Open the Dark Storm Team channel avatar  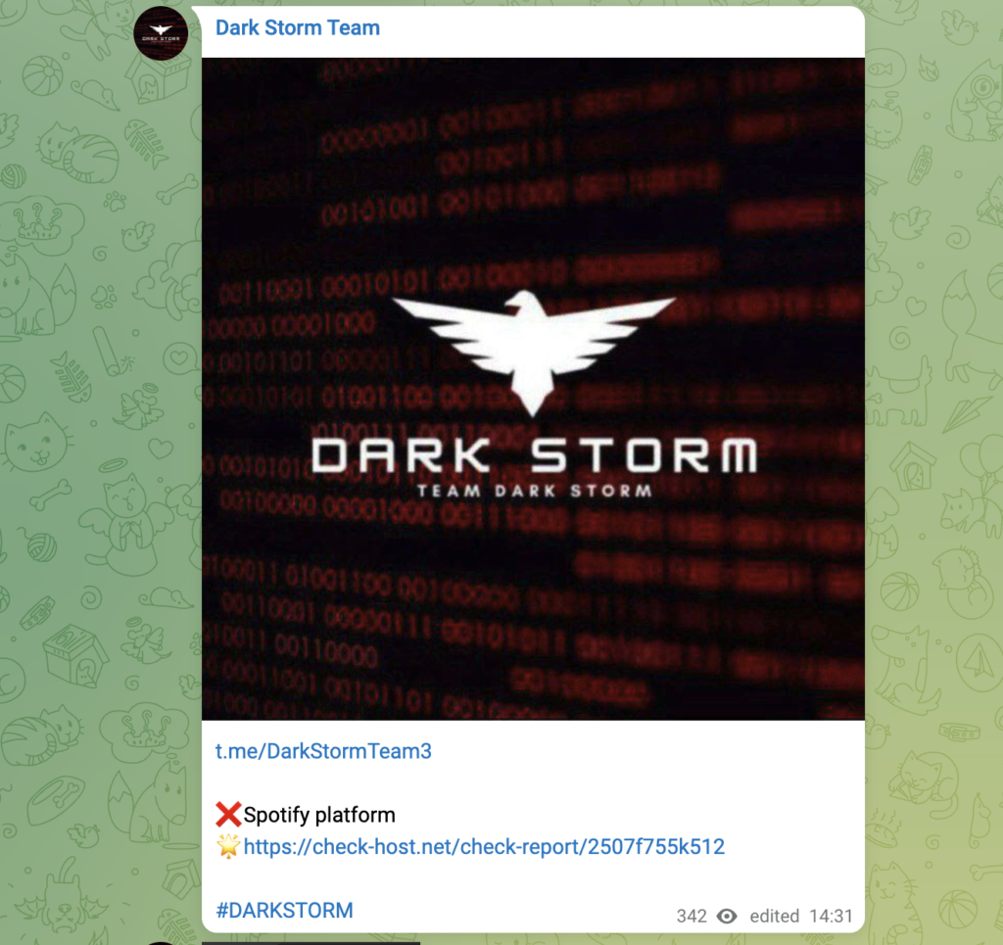coord(161,33)
